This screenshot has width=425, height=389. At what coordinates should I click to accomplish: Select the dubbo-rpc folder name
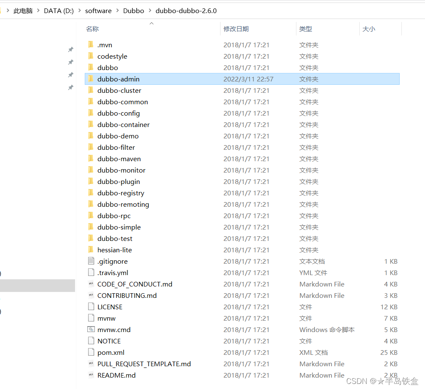pos(114,216)
